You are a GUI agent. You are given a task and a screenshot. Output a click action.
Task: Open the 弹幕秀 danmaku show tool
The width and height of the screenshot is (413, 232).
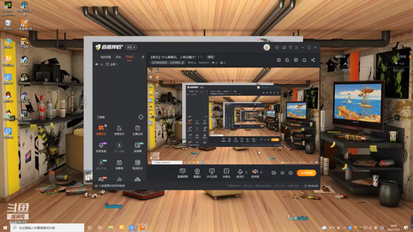(x=119, y=164)
